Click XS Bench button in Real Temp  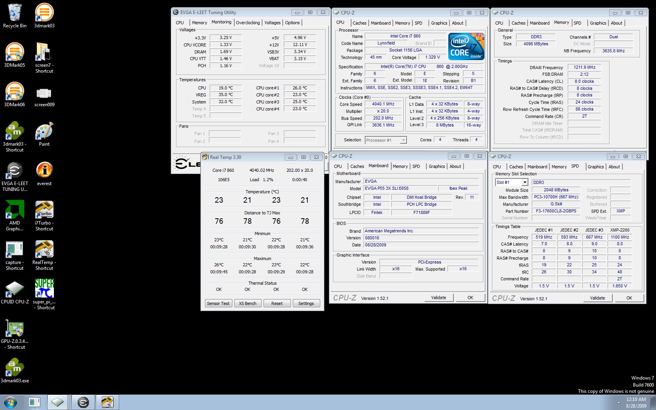click(x=248, y=303)
